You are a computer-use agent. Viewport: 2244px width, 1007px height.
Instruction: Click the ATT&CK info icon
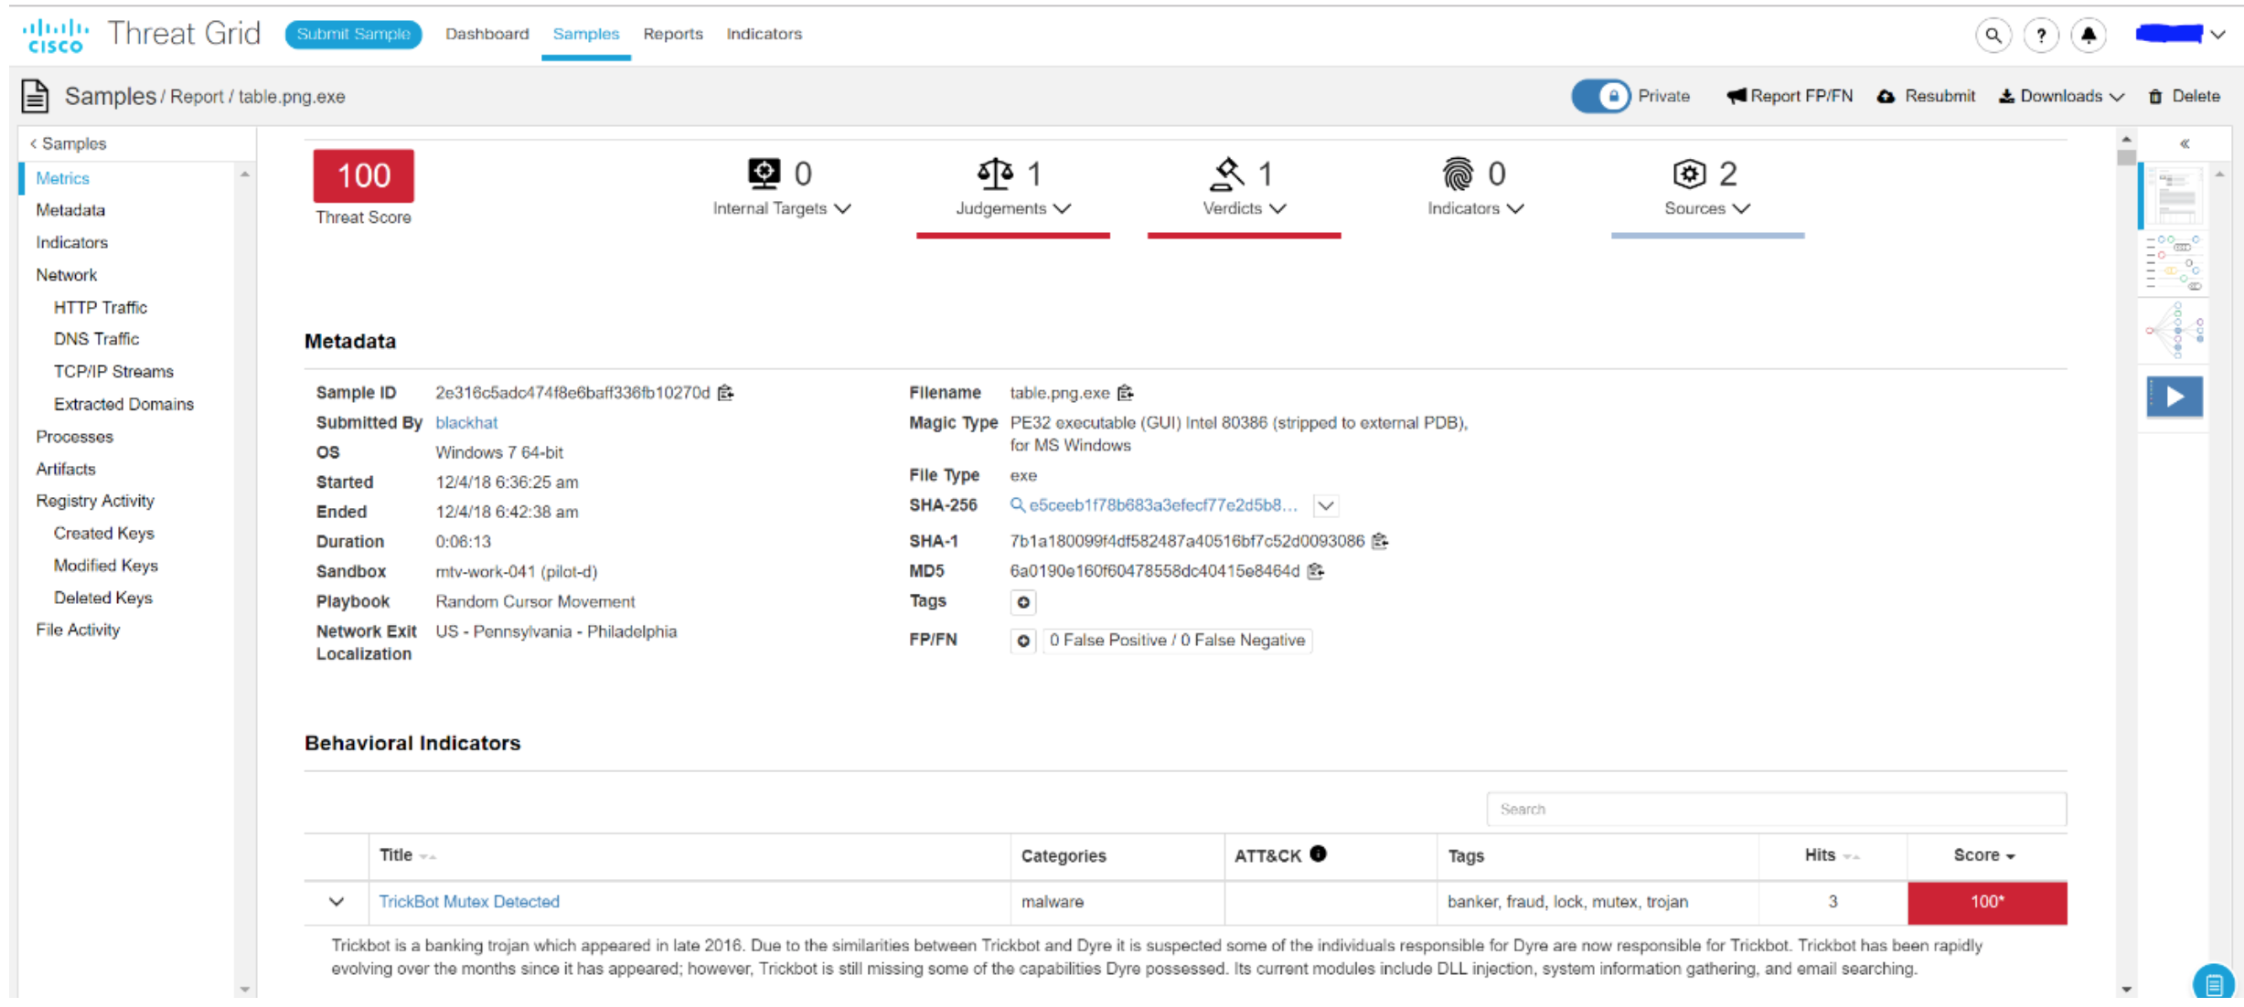pos(1318,854)
